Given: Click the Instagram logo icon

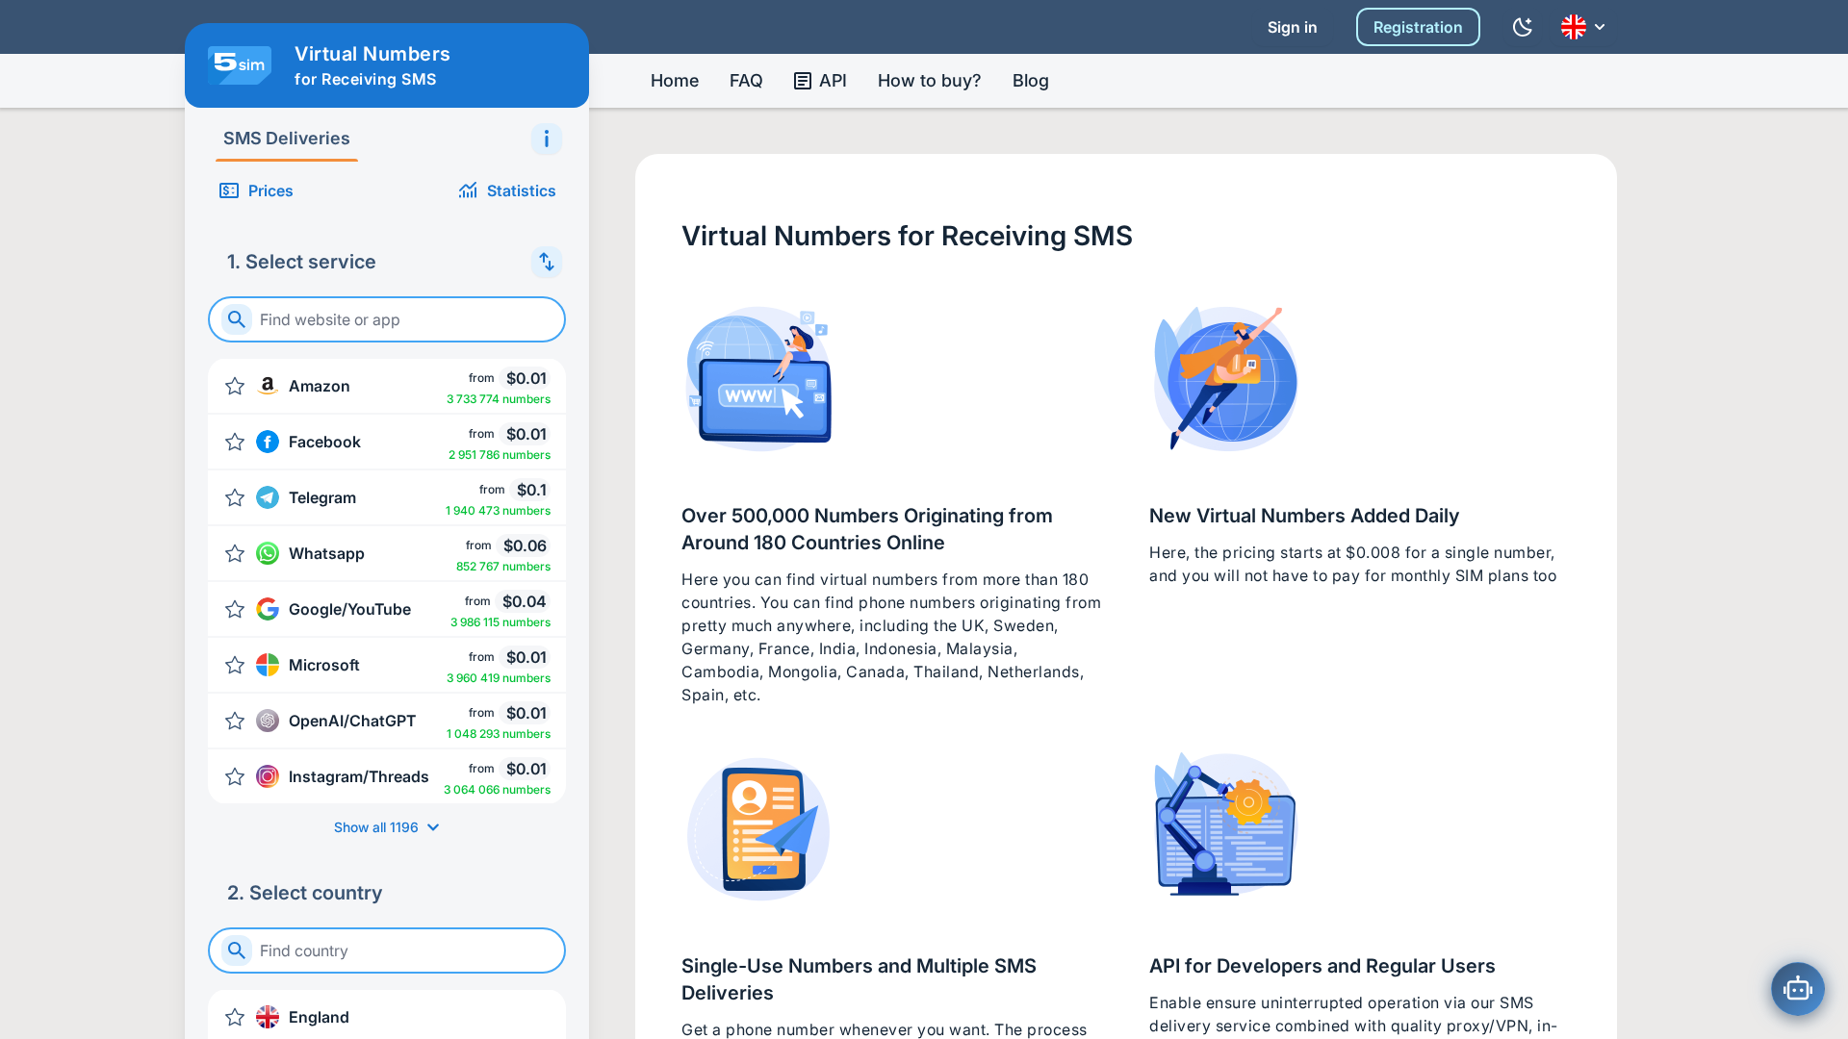Looking at the screenshot, I should click(268, 776).
